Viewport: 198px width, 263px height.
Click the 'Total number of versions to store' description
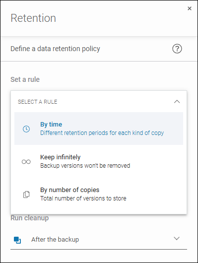pyautogui.click(x=83, y=198)
